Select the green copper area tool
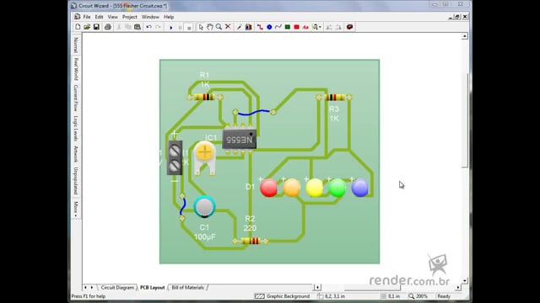540x303 pixels. (x=288, y=27)
